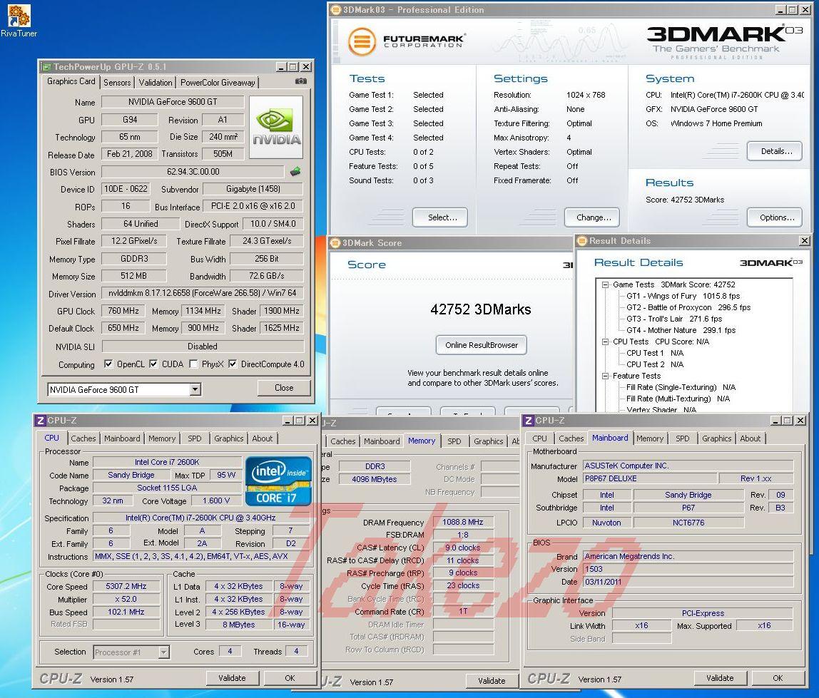Select GT3 - Troll's Lair result row

click(x=674, y=319)
